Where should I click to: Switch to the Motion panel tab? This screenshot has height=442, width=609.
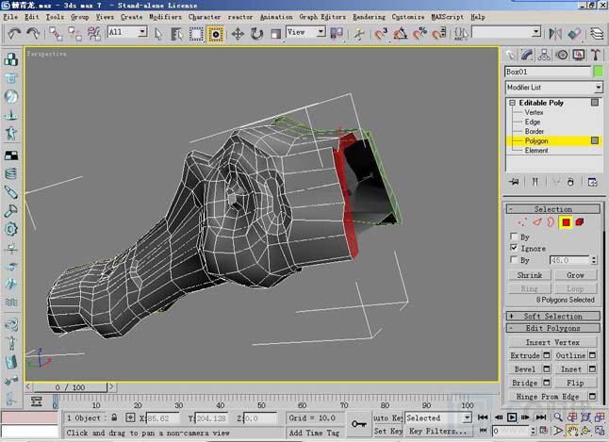point(562,55)
